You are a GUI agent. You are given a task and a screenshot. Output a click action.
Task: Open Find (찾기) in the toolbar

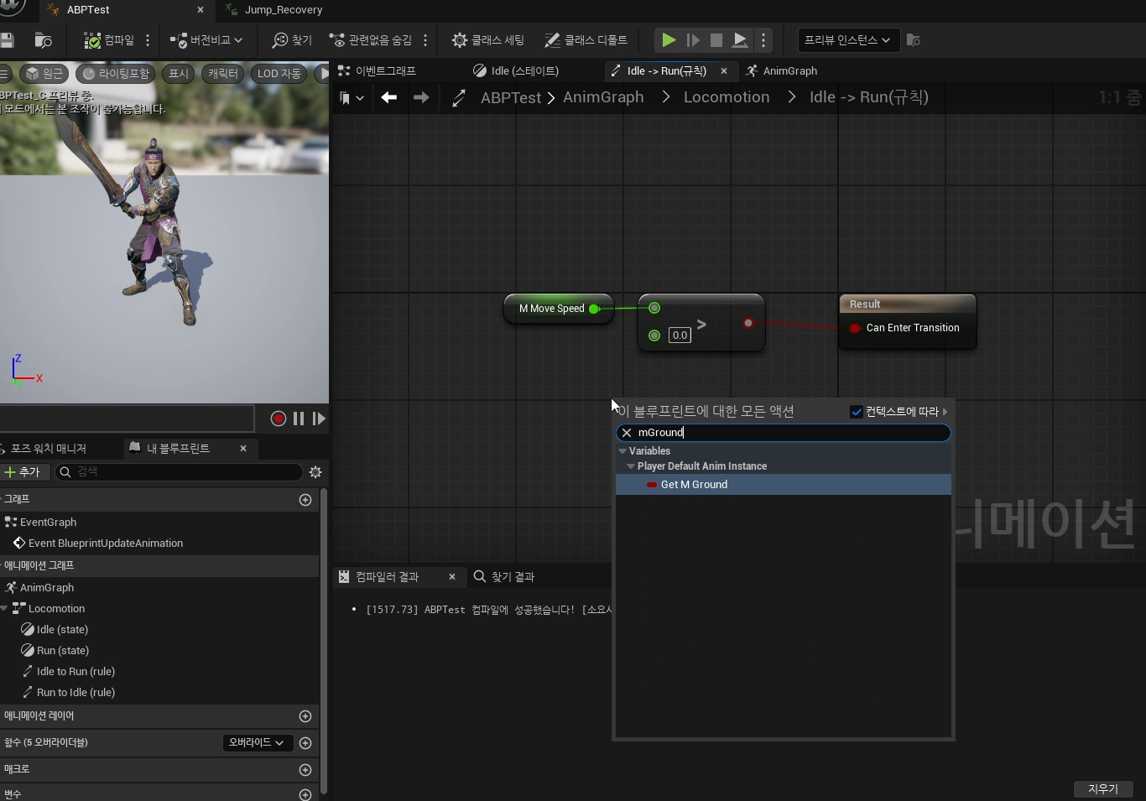(x=292, y=40)
